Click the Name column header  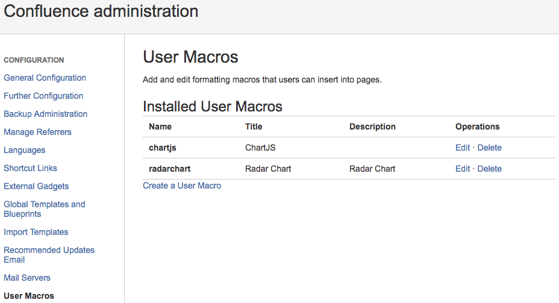pyautogui.click(x=160, y=127)
